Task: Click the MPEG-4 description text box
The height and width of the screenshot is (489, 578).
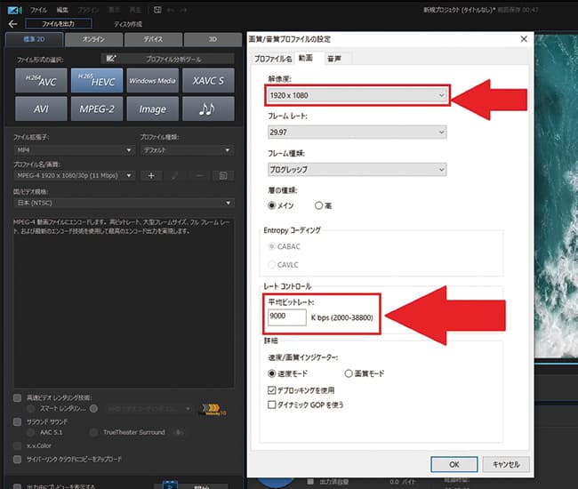Action: 124,302
